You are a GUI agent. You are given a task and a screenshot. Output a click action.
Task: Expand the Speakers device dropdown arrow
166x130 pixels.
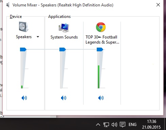point(38,37)
